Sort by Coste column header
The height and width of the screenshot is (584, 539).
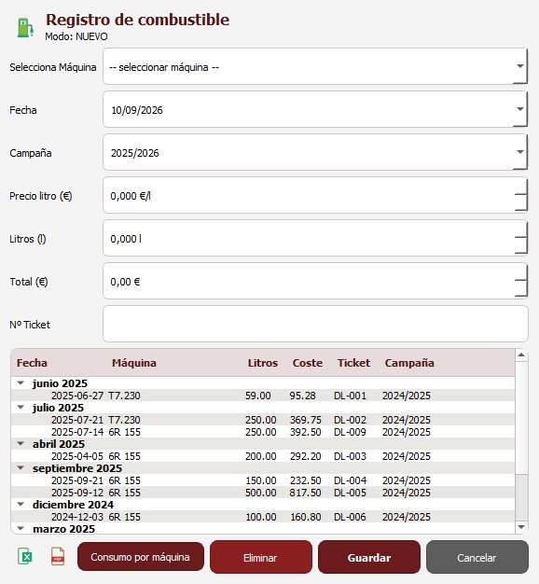(x=308, y=363)
